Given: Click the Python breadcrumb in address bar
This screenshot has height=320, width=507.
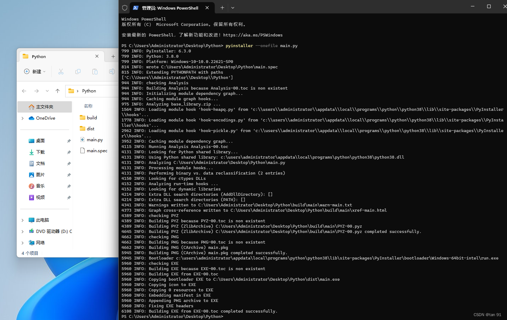Looking at the screenshot, I should click(x=89, y=91).
